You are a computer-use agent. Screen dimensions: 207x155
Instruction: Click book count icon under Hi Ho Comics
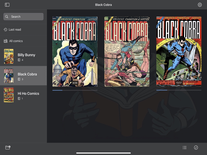[19, 98]
